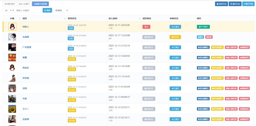The height and width of the screenshot is (126, 256).
Task: Select 当前圈子成员数 tab
Action: pyautogui.click(x=40, y=4)
